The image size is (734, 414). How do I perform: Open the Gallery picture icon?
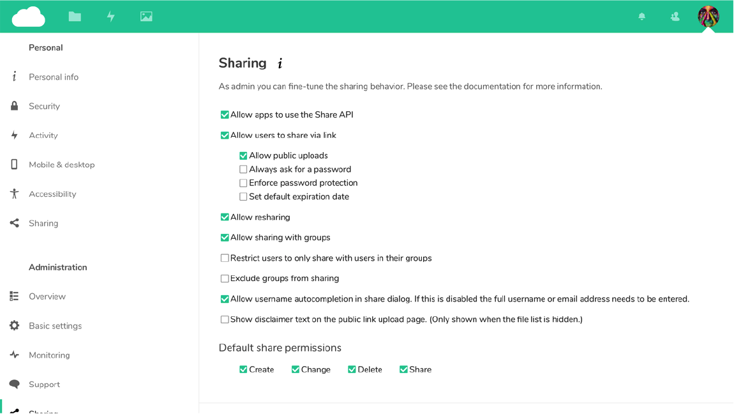pos(146,17)
